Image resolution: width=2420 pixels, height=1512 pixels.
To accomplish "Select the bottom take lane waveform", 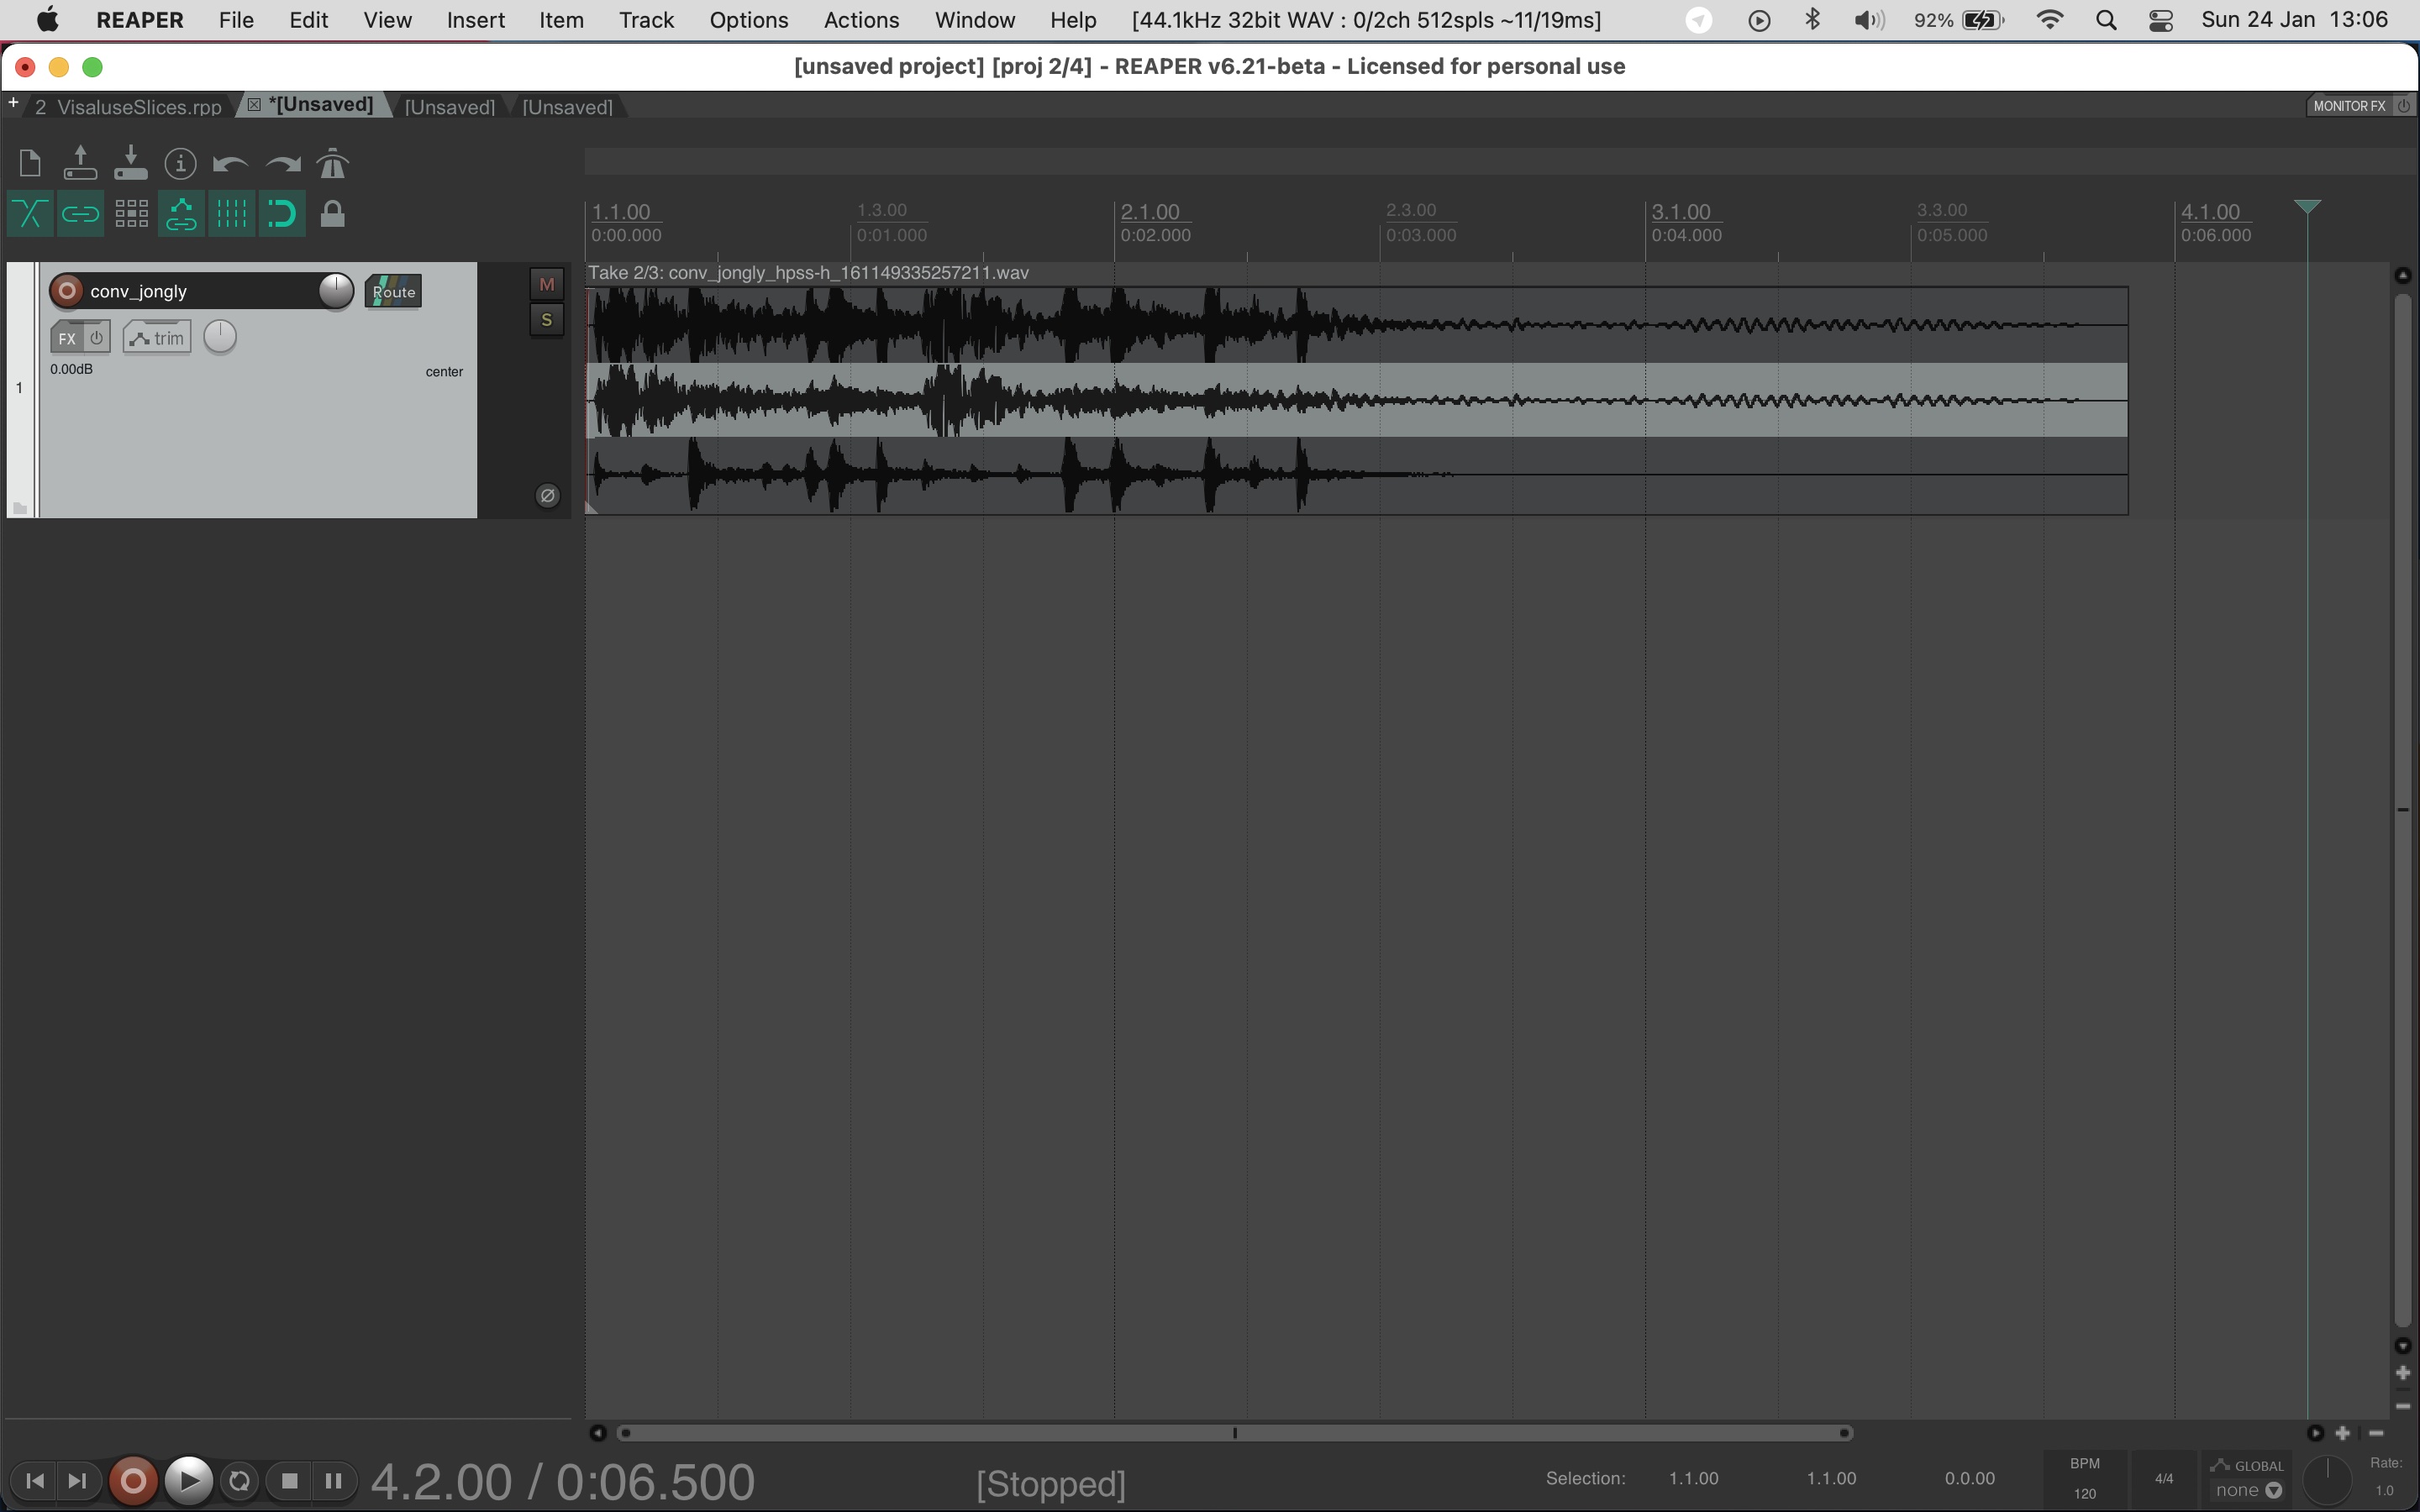I will click(1357, 475).
